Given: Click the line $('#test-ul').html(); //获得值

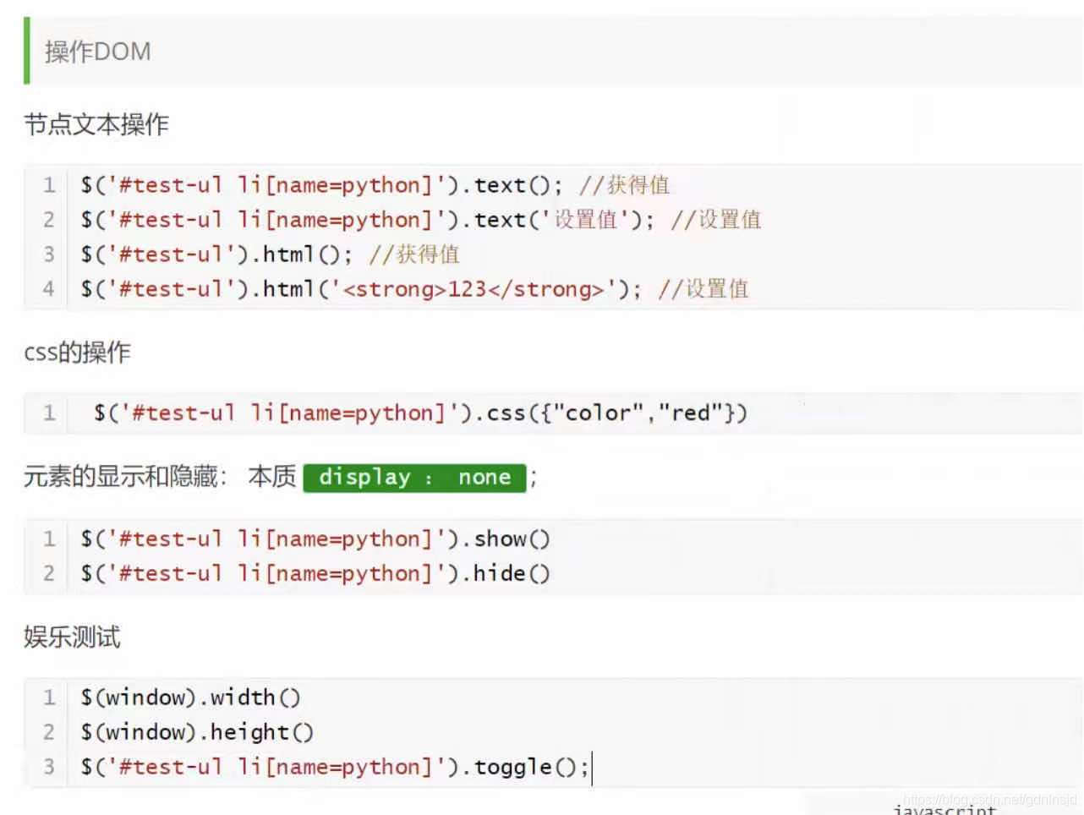Looking at the screenshot, I should tap(270, 254).
